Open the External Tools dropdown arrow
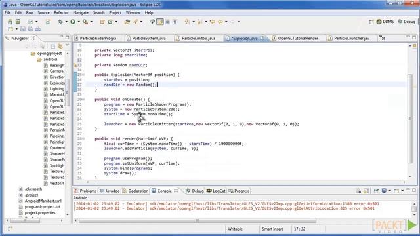Image resolution: width=420 pixels, height=236 pixels. coord(91,22)
